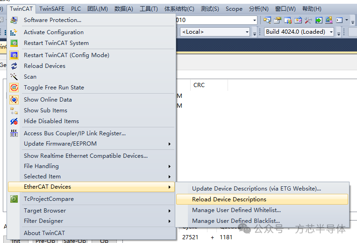Open the 体系结构(C) menu
This screenshot has height=243, width=357.
tap(179, 9)
